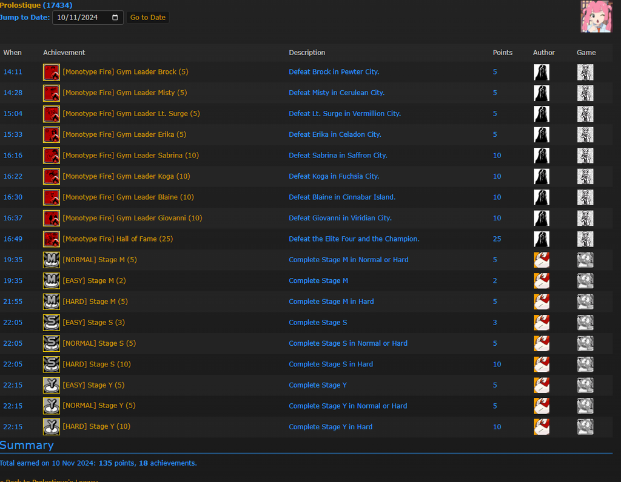Open game icon in [NORMAL] Stage Y row
The height and width of the screenshot is (482, 621).
pyautogui.click(x=585, y=406)
